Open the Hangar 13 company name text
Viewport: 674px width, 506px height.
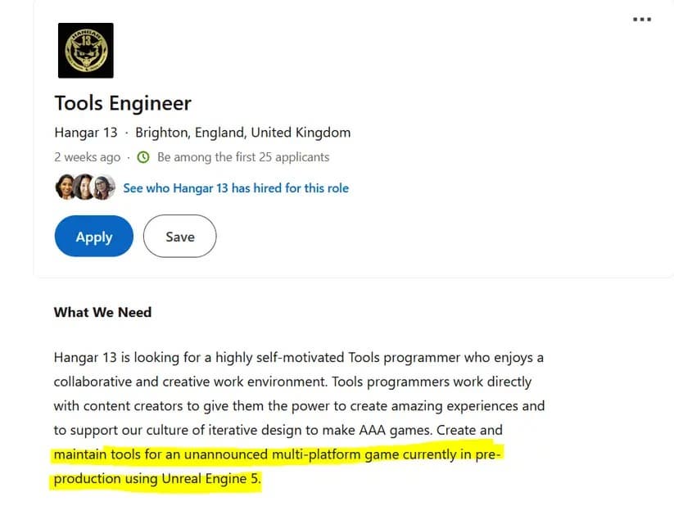coord(85,133)
